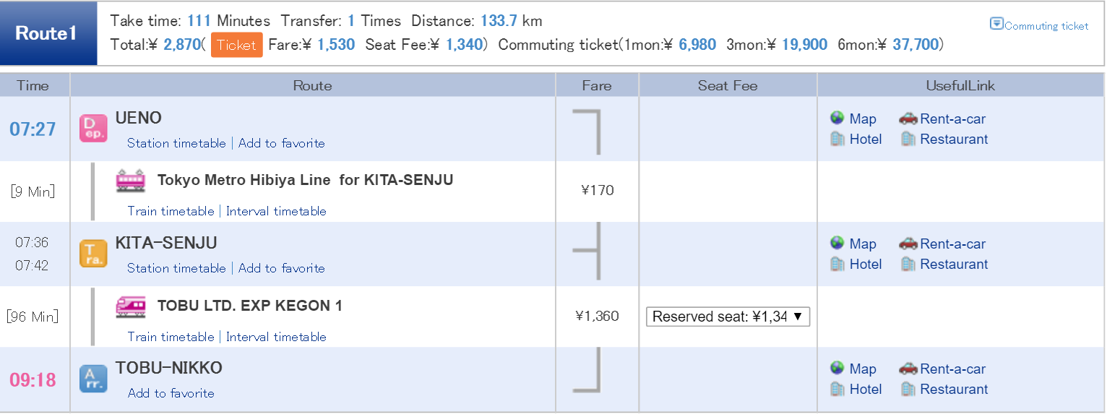Open the Restaurant link for TOBU-NIKKO
1107x417 pixels.
(x=954, y=389)
